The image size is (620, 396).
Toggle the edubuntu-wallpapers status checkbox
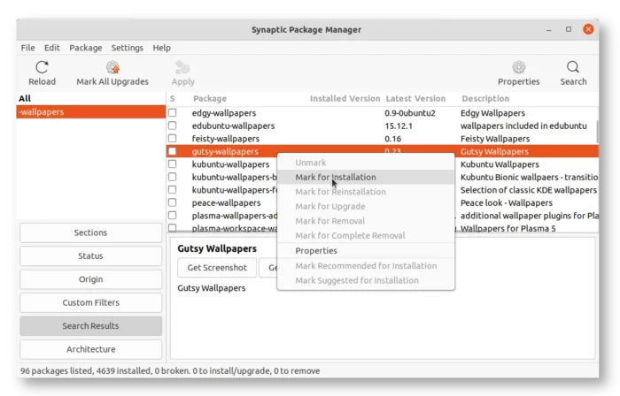(x=173, y=126)
